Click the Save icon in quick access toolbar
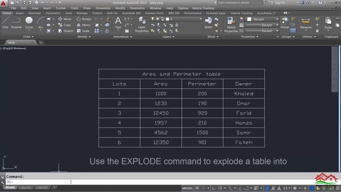Image resolution: width=341 pixels, height=192 pixels. (x=24, y=3)
